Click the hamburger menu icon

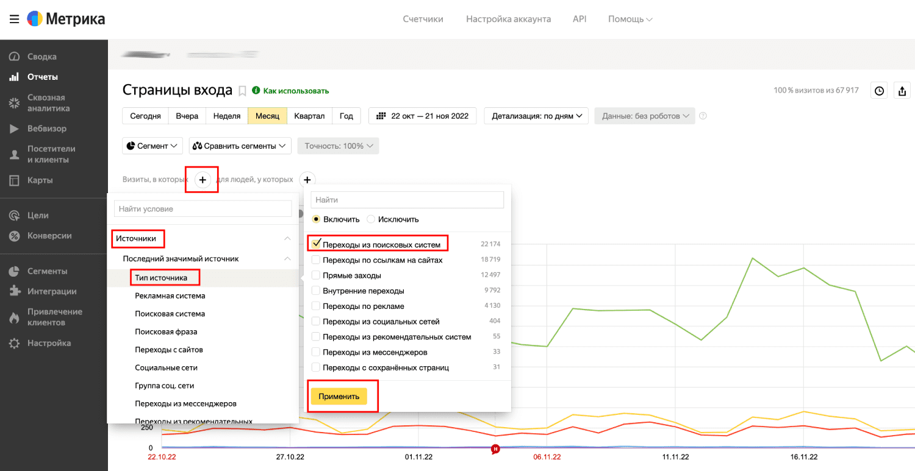(x=14, y=19)
